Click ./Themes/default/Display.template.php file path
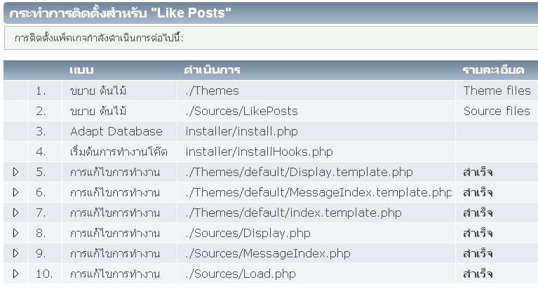The height and width of the screenshot is (289, 538). (x=300, y=172)
